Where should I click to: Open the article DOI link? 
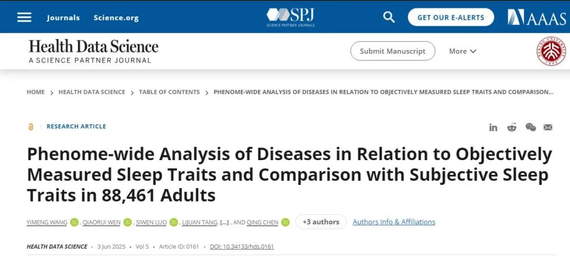click(242, 247)
